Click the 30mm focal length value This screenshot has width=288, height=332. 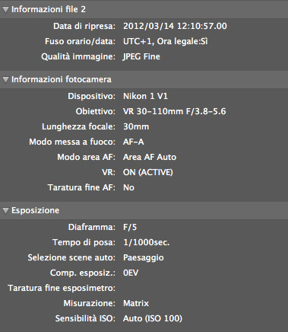click(x=136, y=126)
